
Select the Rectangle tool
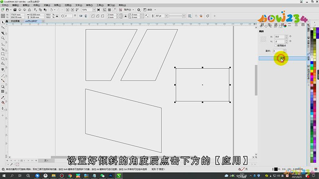tap(3, 54)
